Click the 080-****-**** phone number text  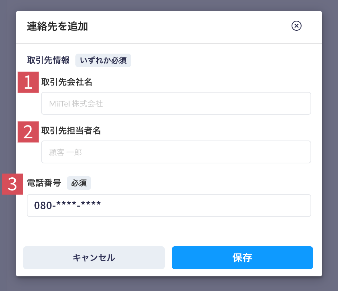(67, 205)
